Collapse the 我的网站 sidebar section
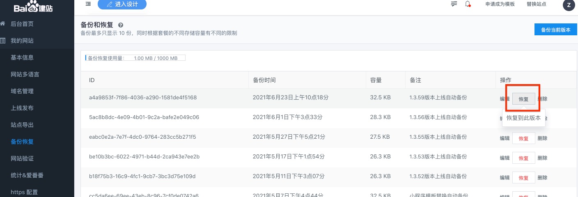Image resolution: width=578 pixels, height=197 pixels. [x=22, y=41]
